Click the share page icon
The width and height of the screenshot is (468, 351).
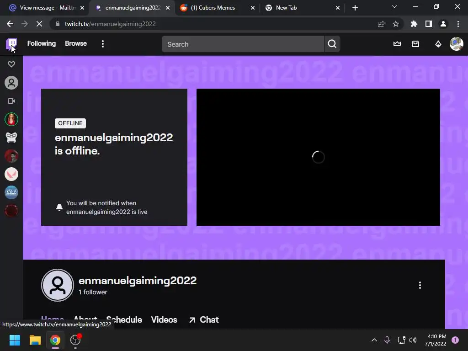381,24
